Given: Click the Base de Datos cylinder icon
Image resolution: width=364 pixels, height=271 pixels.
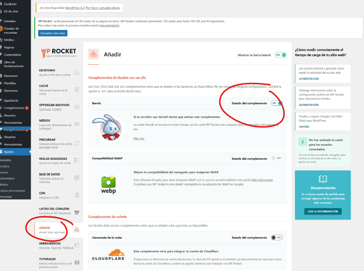Looking at the screenshot, I should point(77,178).
